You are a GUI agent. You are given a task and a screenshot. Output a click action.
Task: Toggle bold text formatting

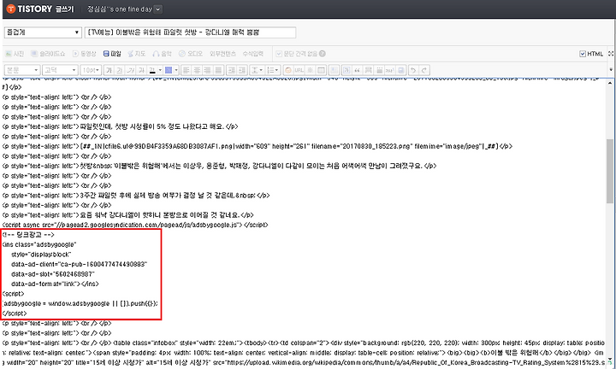pyautogui.click(x=109, y=70)
